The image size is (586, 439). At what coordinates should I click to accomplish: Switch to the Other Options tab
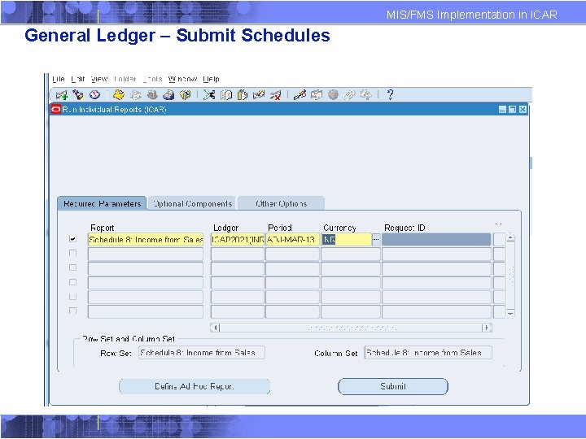[281, 204]
